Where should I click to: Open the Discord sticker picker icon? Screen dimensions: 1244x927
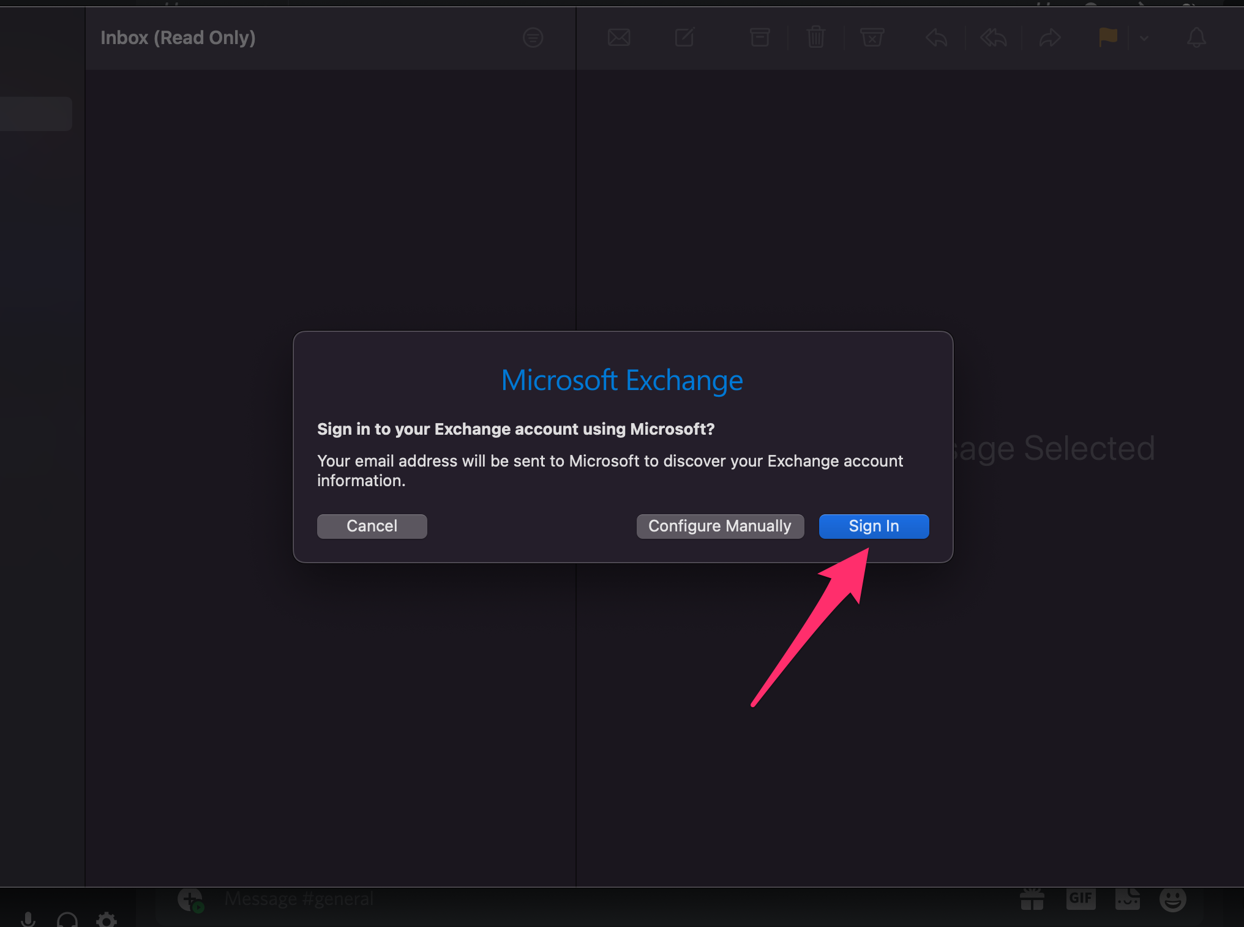[x=1127, y=899]
